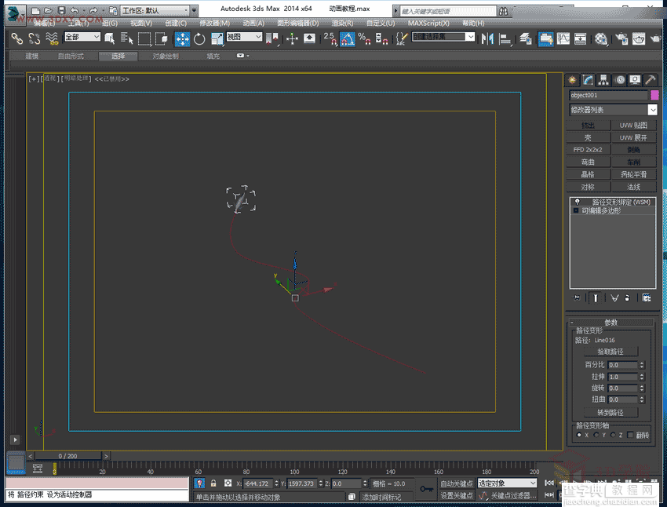Click the Mirror tool icon
The width and height of the screenshot is (667, 507).
pos(487,38)
